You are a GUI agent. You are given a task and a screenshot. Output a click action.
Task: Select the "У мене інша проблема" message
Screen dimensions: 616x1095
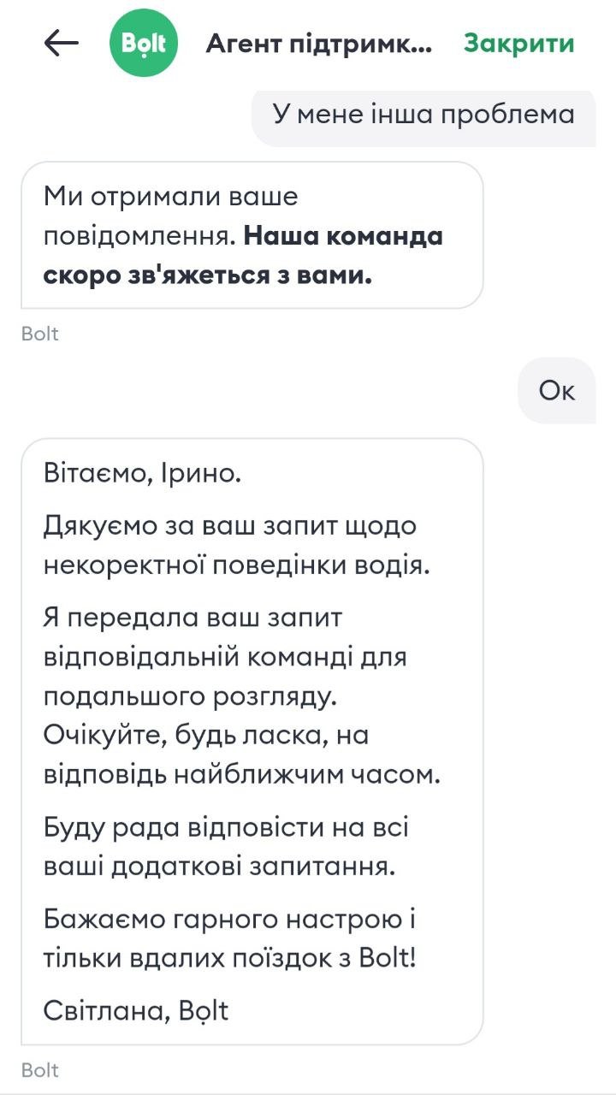[423, 115]
